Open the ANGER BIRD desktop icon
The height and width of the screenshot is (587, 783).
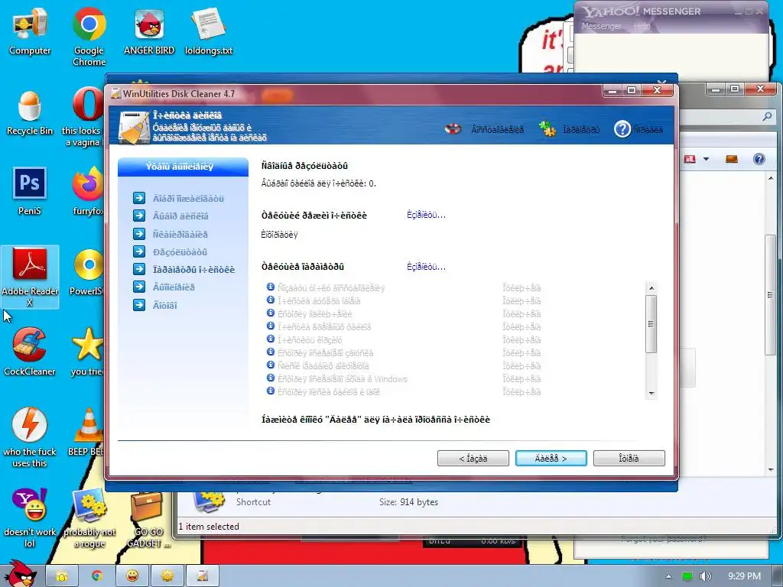[x=149, y=31]
